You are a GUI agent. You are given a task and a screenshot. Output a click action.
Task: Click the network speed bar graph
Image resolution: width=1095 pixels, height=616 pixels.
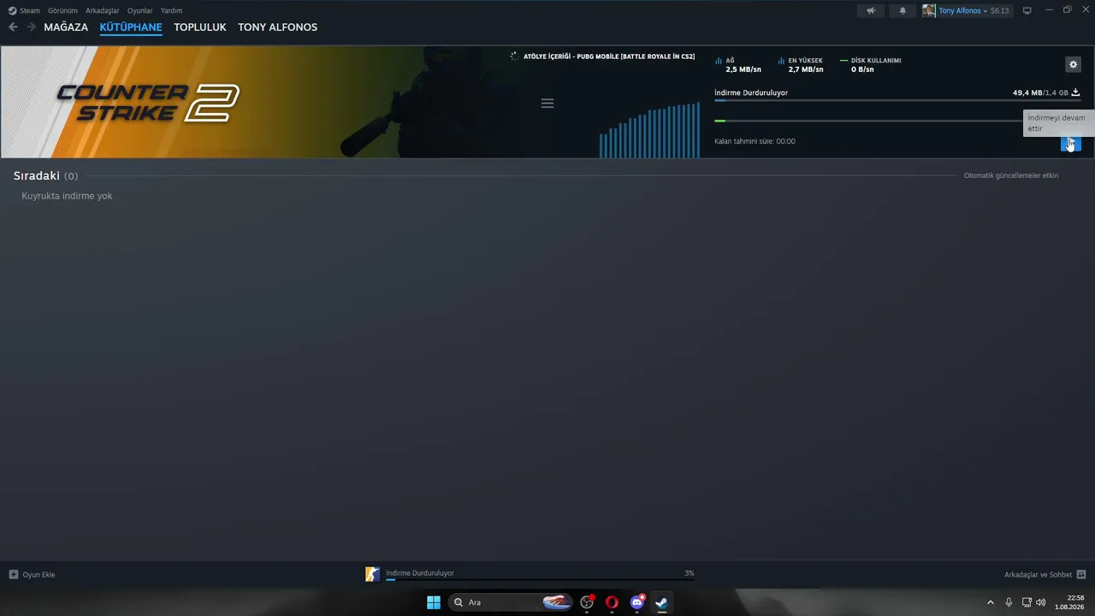(649, 131)
